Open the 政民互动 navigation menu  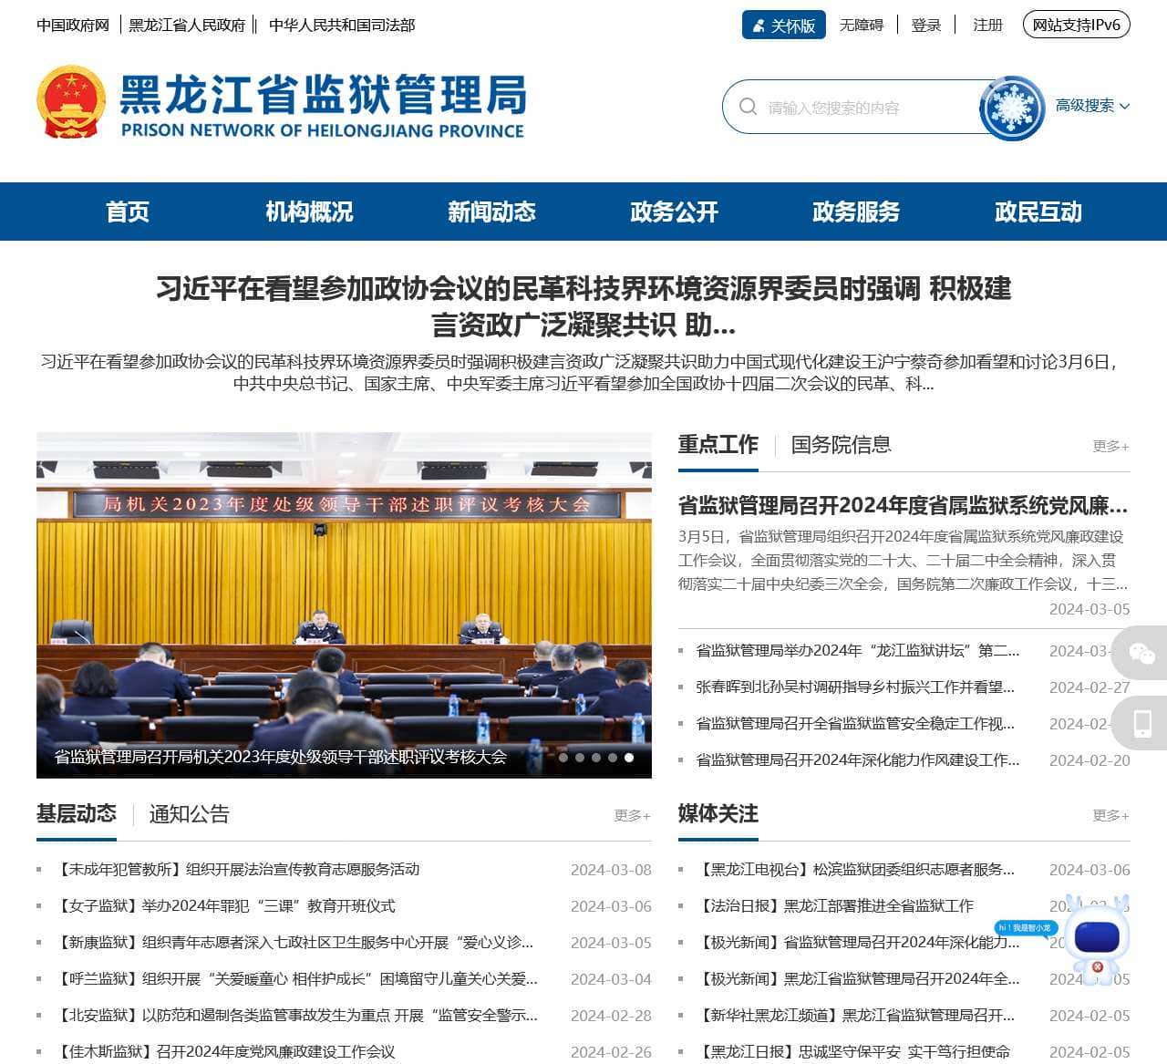point(1038,212)
